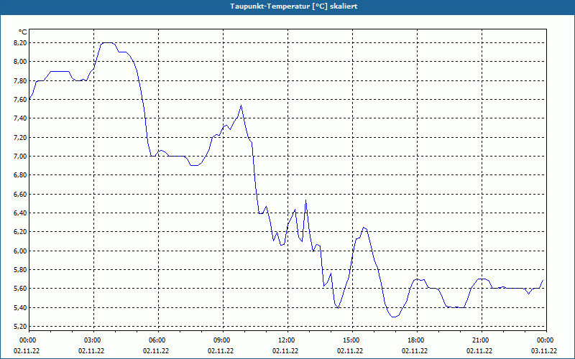
Task: Select the 09:00 x-axis time
Action: coord(221,340)
